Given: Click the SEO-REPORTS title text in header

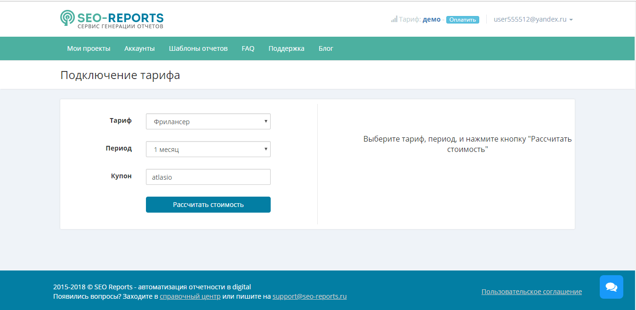Looking at the screenshot, I should tap(121, 18).
